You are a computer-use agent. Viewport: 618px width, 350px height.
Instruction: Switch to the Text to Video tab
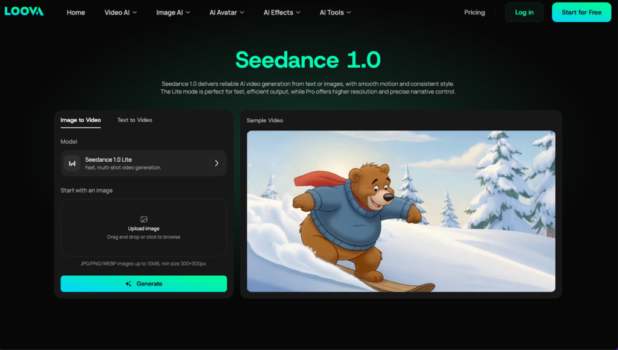point(135,120)
